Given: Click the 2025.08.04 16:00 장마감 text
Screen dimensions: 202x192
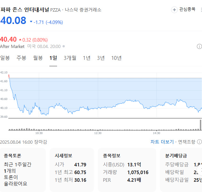Looking at the screenshot, I should [24, 142].
